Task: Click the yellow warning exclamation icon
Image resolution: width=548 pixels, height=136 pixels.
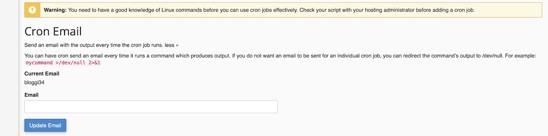Action: (32, 10)
